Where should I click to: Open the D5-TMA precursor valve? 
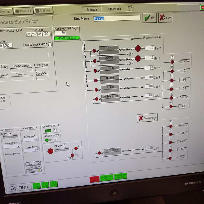(x=171, y=98)
